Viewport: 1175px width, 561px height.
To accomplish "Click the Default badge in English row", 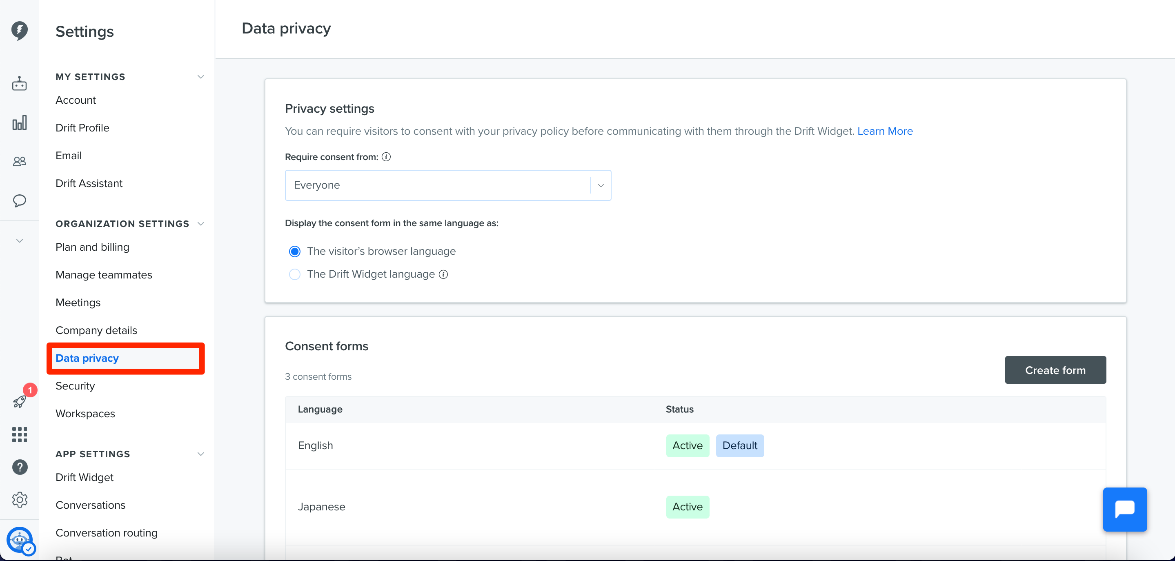I will [x=740, y=445].
